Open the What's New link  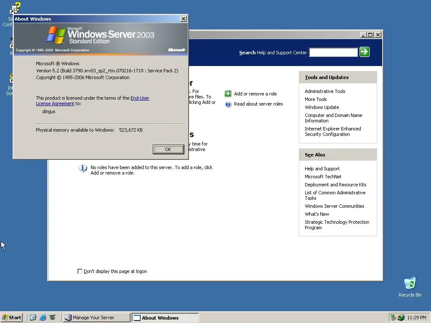[317, 214]
